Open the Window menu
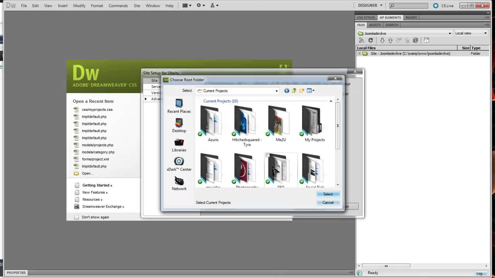Image resolution: width=495 pixels, height=278 pixels. (153, 6)
